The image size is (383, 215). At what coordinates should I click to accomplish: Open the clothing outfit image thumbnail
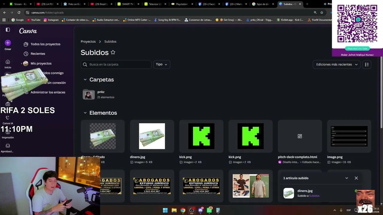[x=251, y=186]
